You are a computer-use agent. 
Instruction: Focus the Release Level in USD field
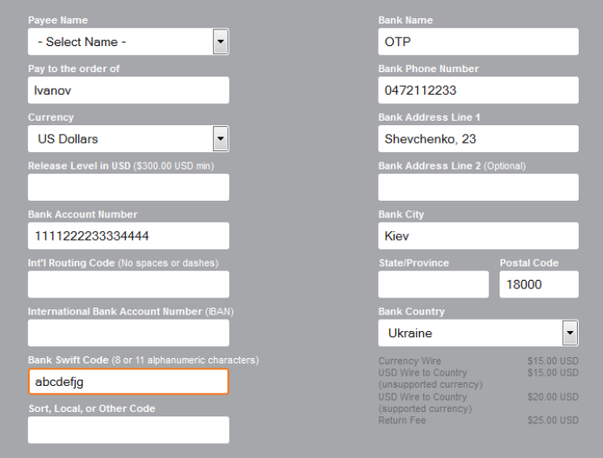[x=129, y=187]
